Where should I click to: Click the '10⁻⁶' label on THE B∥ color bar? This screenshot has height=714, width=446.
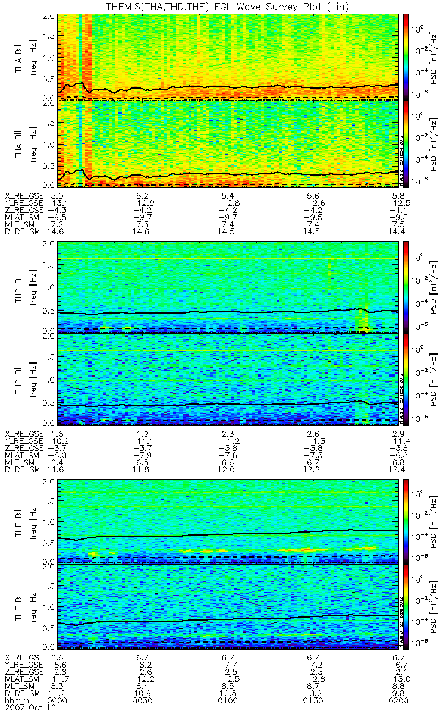click(419, 643)
